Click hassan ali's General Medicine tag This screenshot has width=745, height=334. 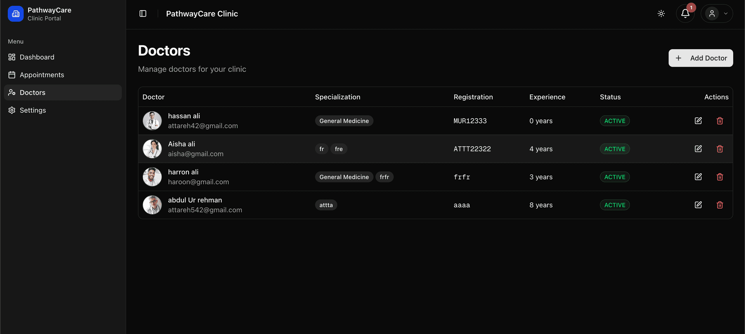pos(344,121)
